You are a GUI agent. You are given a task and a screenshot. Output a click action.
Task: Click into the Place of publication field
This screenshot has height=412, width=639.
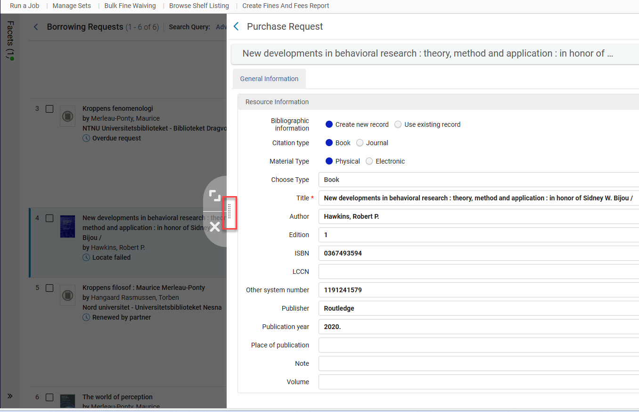(479, 345)
